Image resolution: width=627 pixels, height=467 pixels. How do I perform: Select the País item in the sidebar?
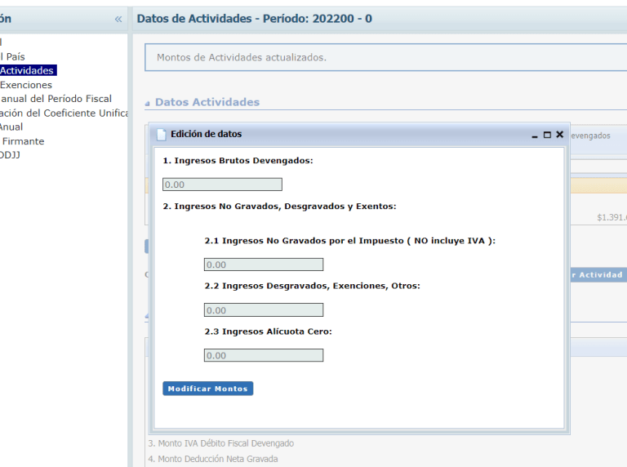(x=12, y=57)
